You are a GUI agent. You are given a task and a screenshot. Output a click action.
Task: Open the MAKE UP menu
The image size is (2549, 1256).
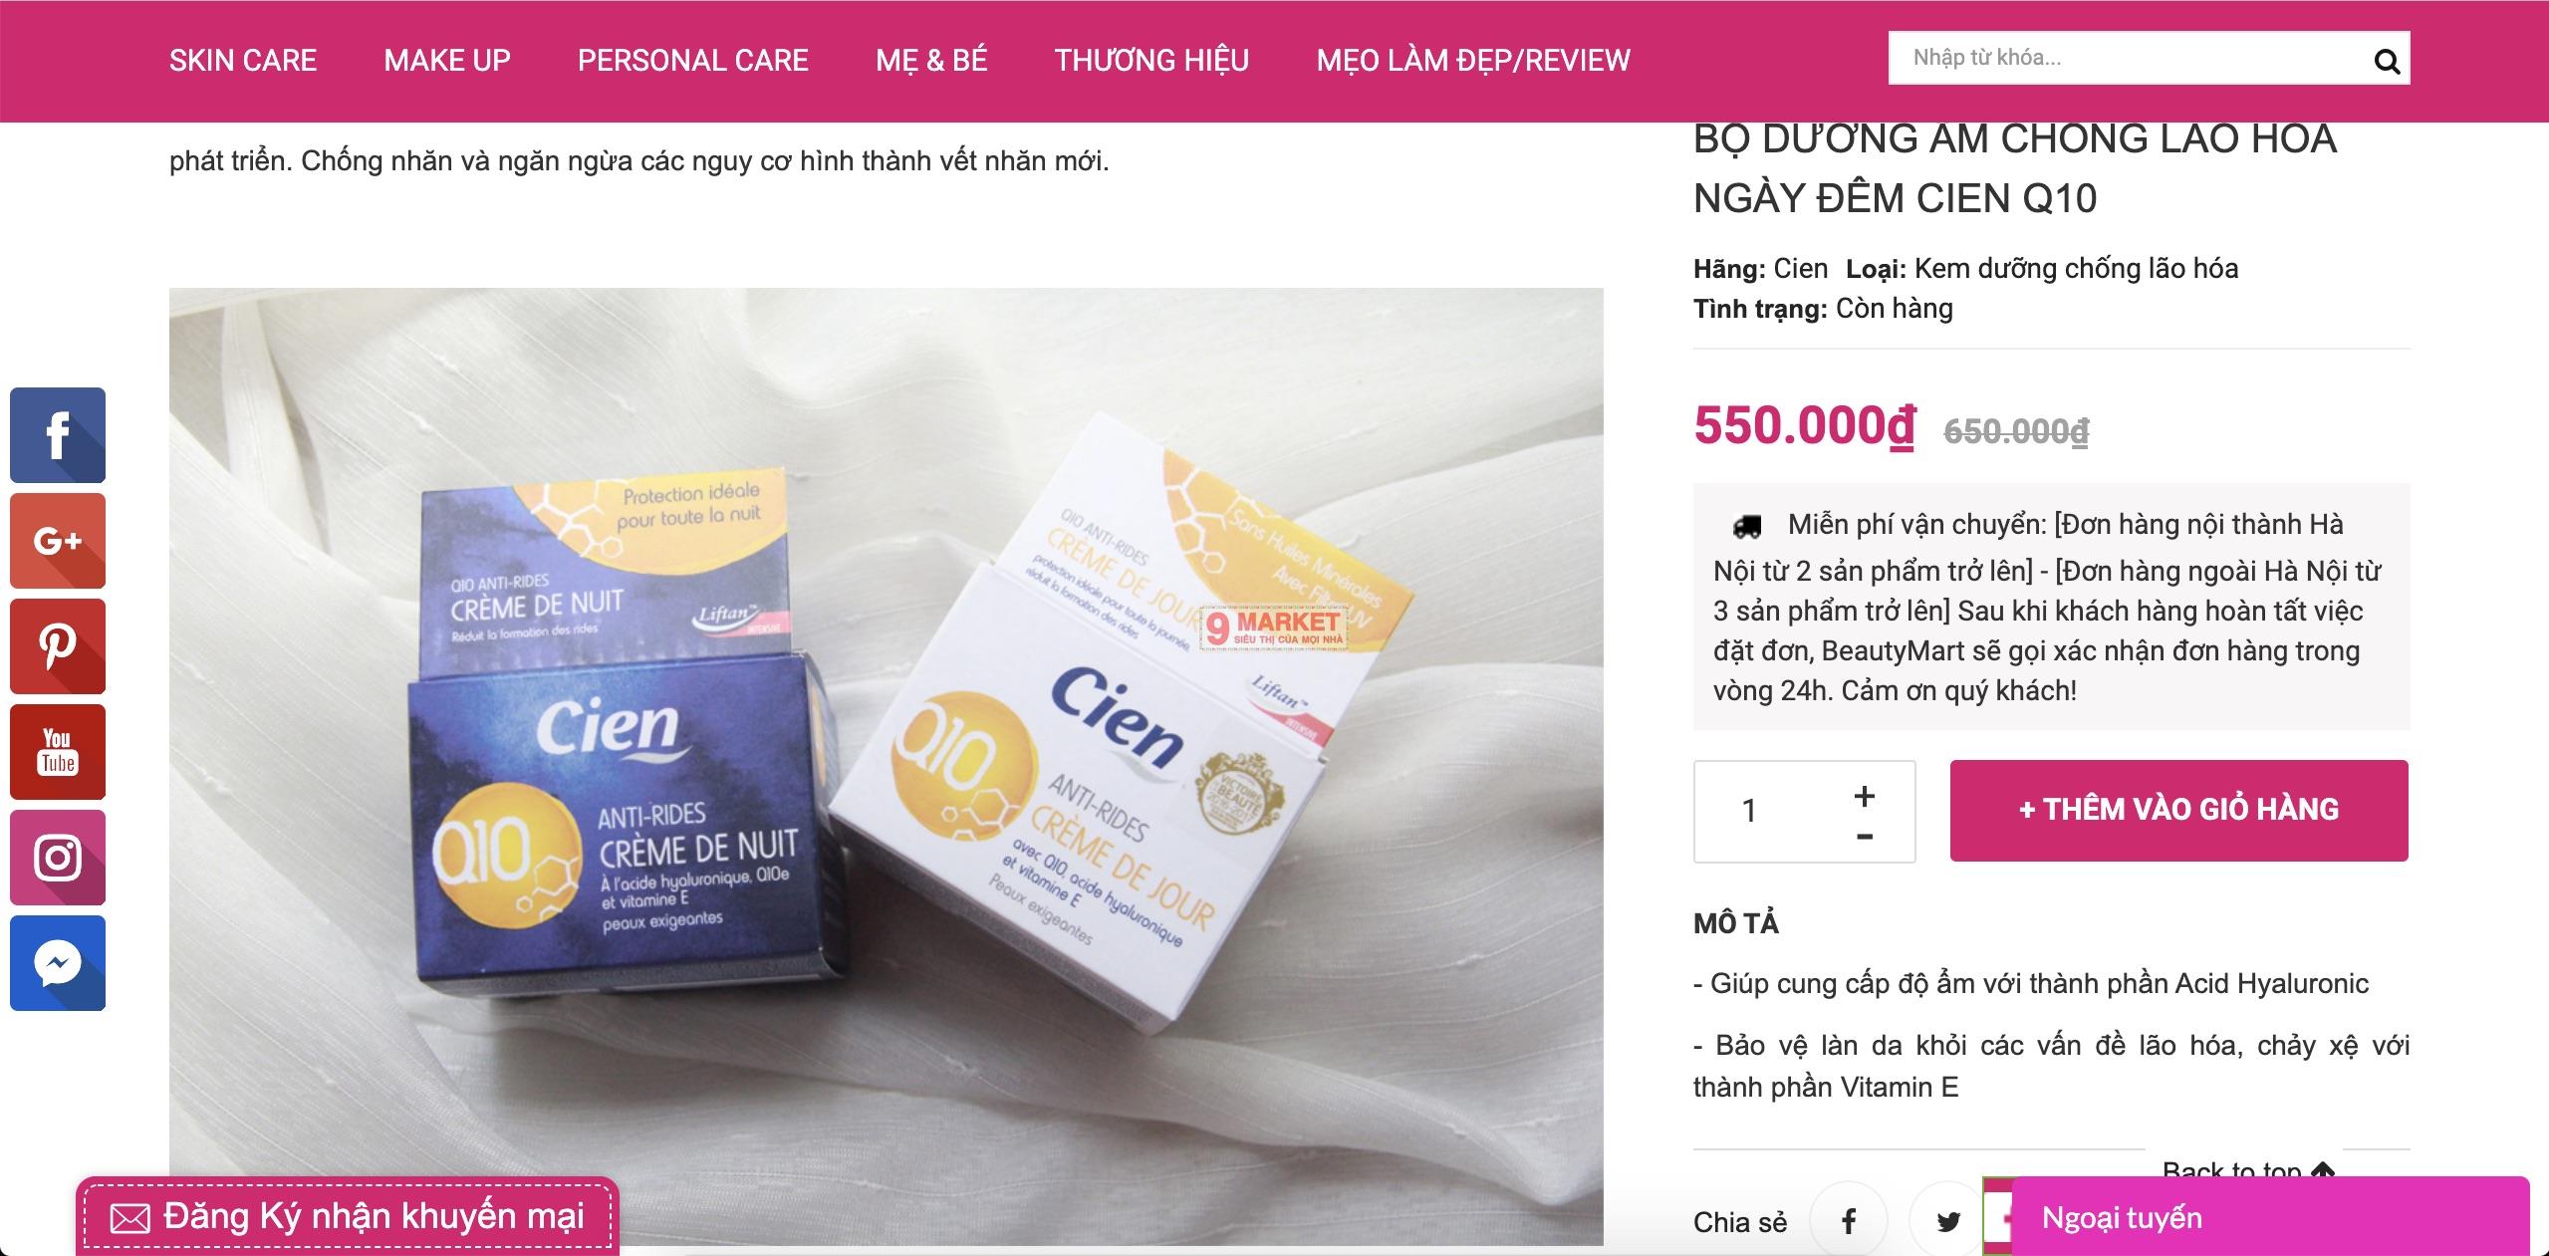[447, 61]
